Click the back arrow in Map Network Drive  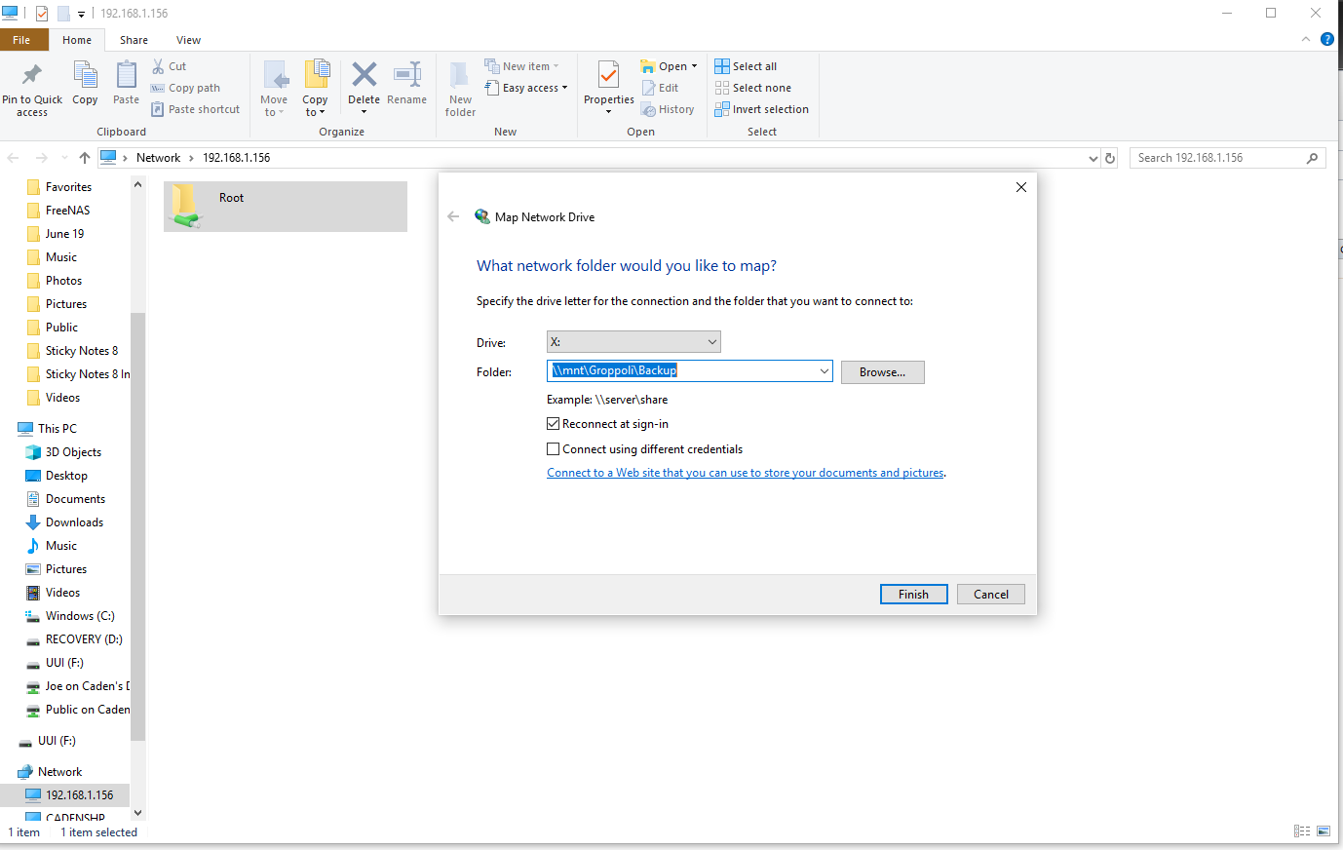click(453, 216)
